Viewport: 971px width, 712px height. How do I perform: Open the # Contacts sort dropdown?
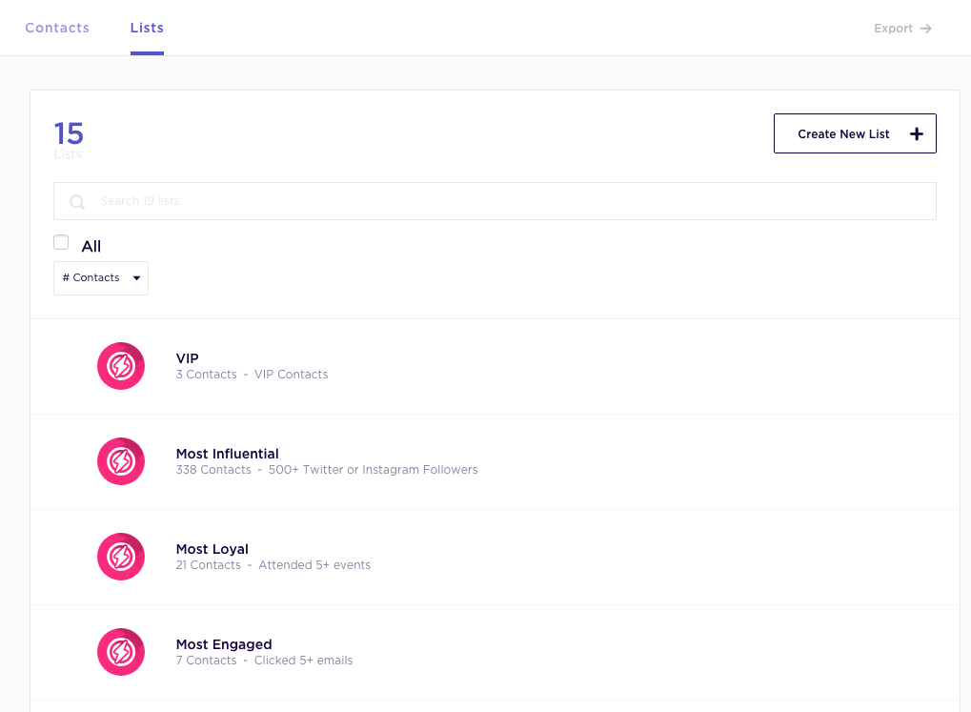pos(100,278)
